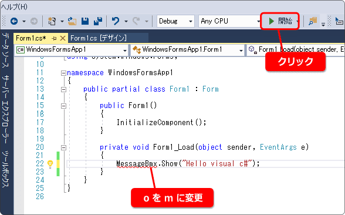Screen dimensions: 345x215
Task: Open the Help (ヘルプ) menu
Action: pos(14,7)
